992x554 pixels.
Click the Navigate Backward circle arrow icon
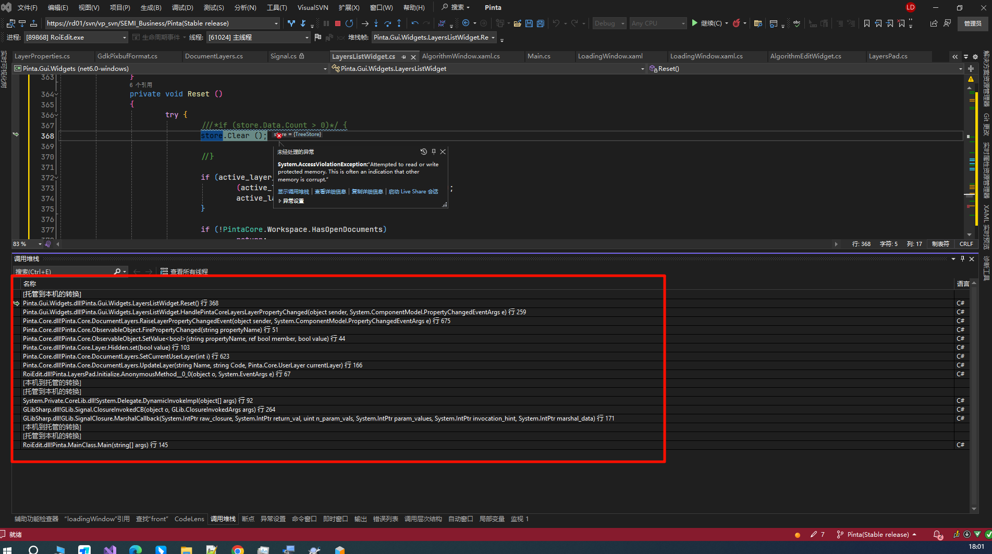tap(466, 23)
